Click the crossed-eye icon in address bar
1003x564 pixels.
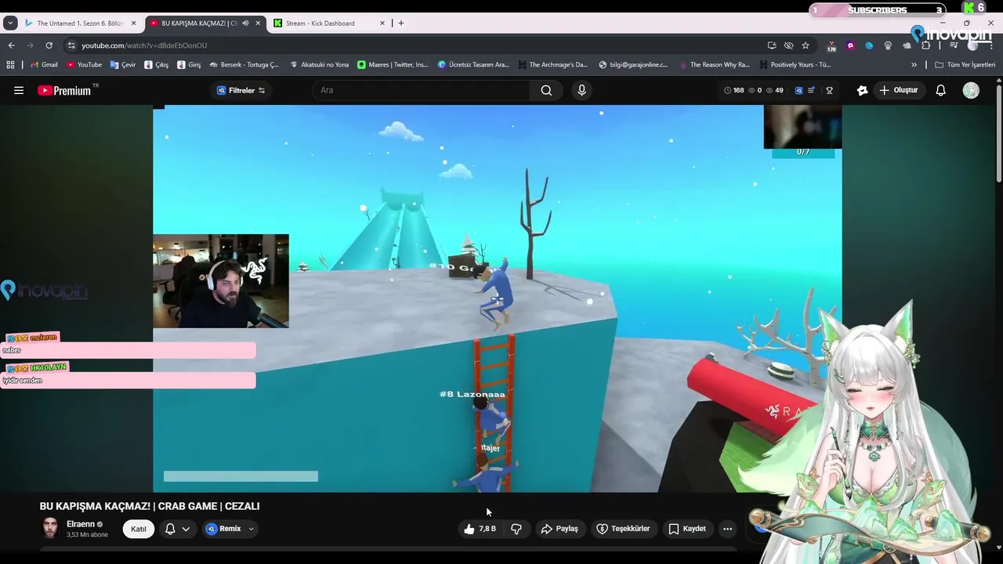[x=789, y=45]
